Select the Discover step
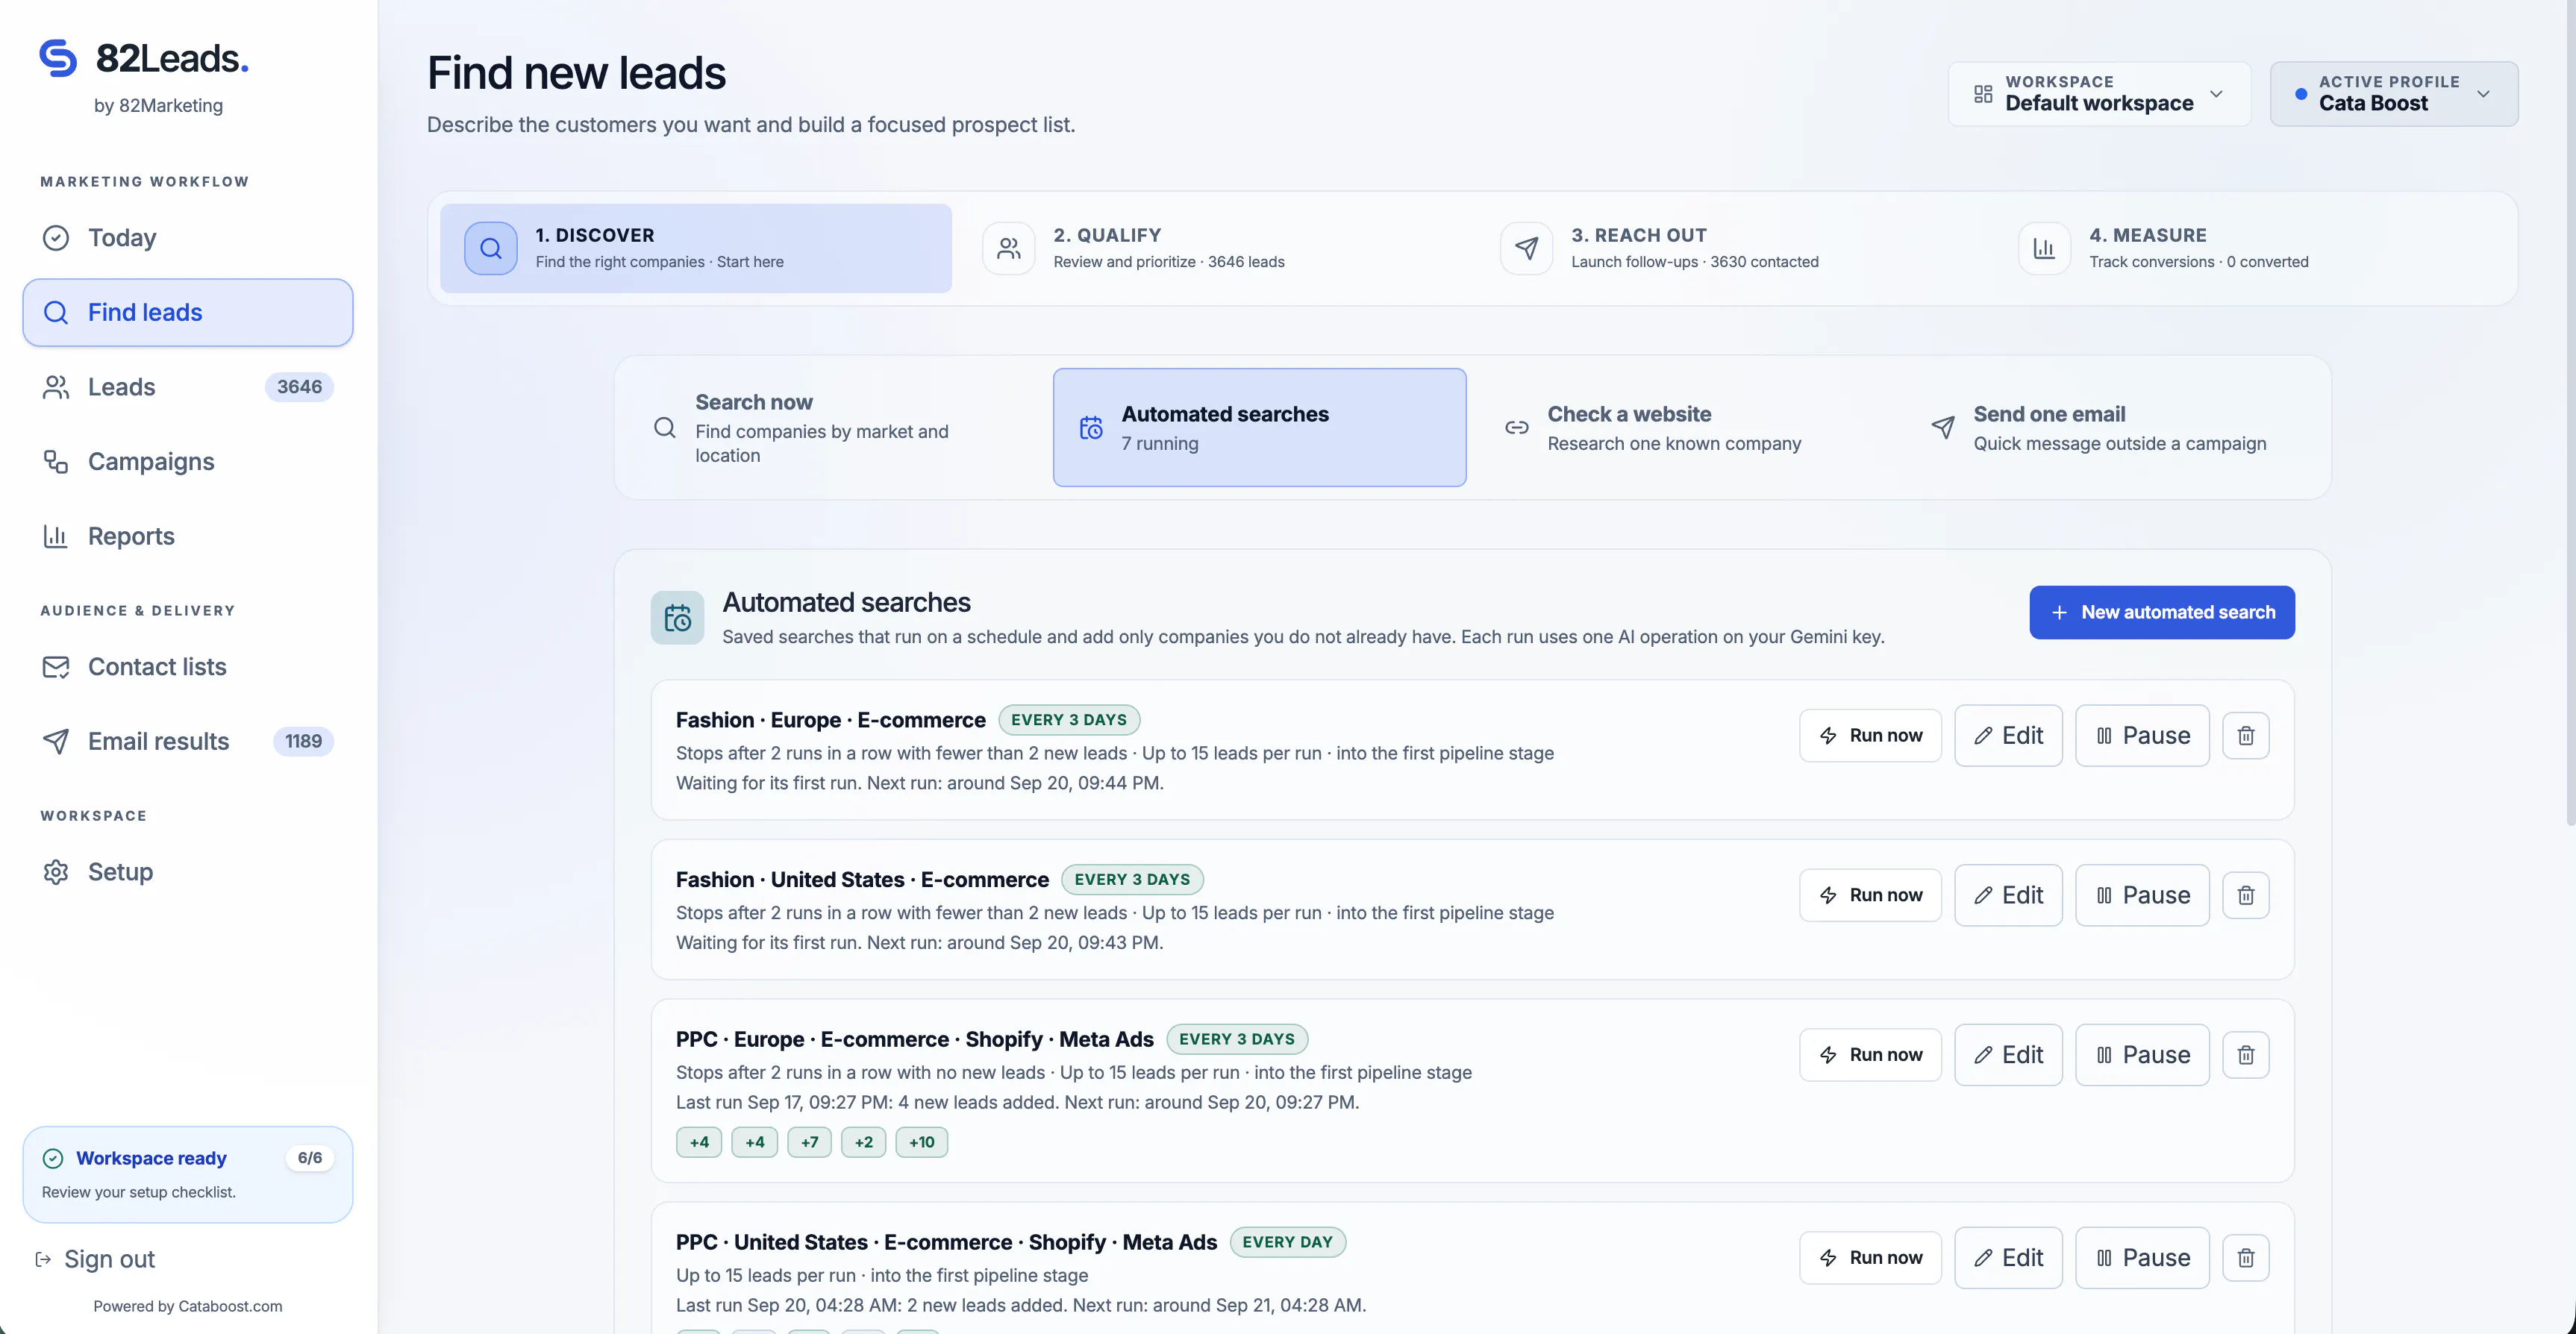The image size is (2576, 1334). 696,248
